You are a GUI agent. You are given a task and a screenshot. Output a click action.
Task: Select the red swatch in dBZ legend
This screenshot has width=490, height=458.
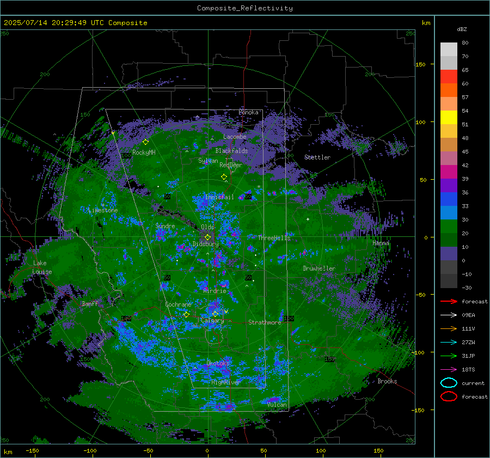(449, 77)
